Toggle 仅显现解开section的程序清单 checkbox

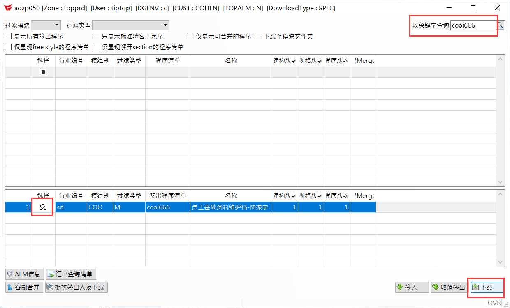(x=96, y=47)
